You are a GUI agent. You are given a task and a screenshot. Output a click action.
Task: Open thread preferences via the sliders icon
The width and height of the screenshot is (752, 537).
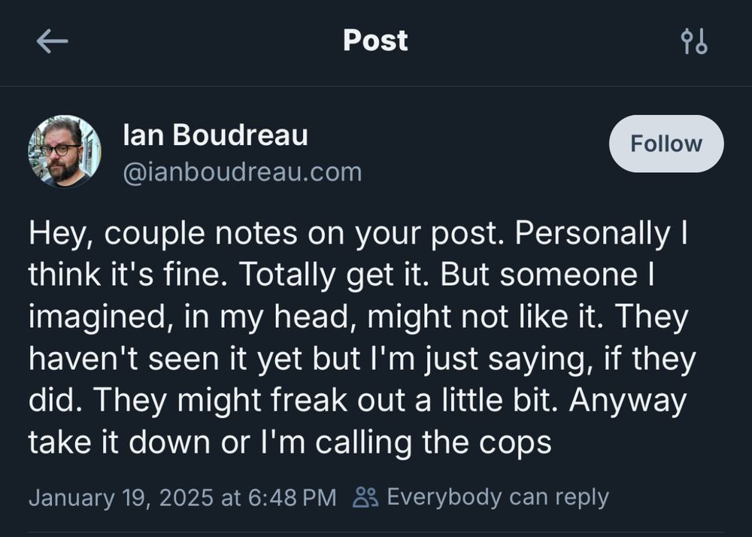tap(693, 41)
